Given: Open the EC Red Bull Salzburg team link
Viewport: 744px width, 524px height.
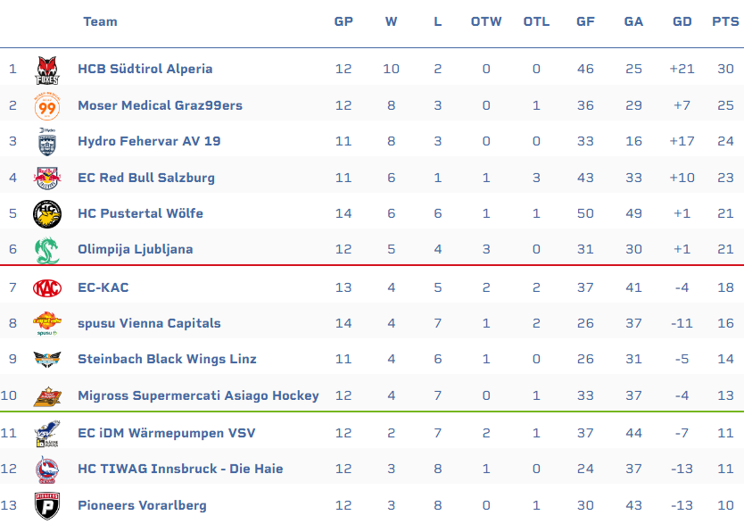Looking at the screenshot, I should click(x=146, y=178).
